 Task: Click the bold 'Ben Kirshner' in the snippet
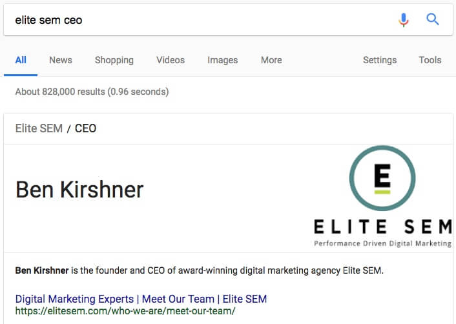42,270
